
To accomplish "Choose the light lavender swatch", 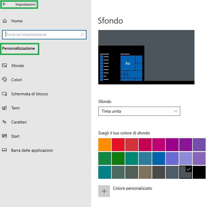I will [186, 158].
